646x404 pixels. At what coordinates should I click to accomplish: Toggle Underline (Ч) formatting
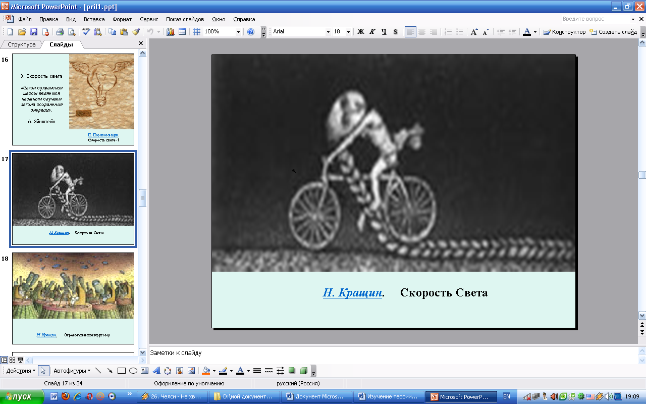384,31
